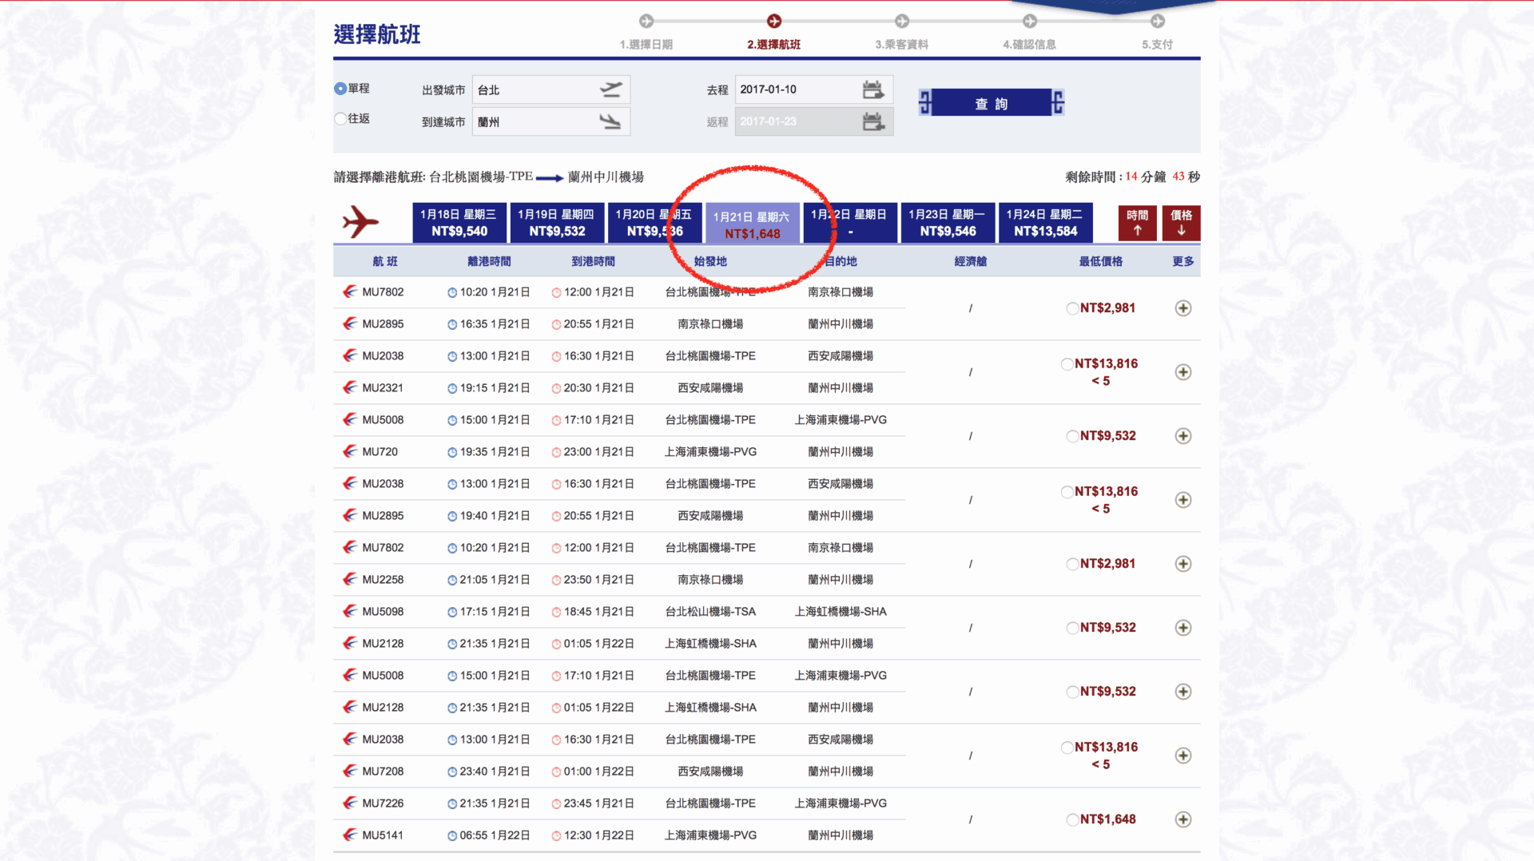Select the NT$9,532 fare for MU5008 and MU720
Image resolution: width=1534 pixels, height=861 pixels.
[x=1072, y=436]
